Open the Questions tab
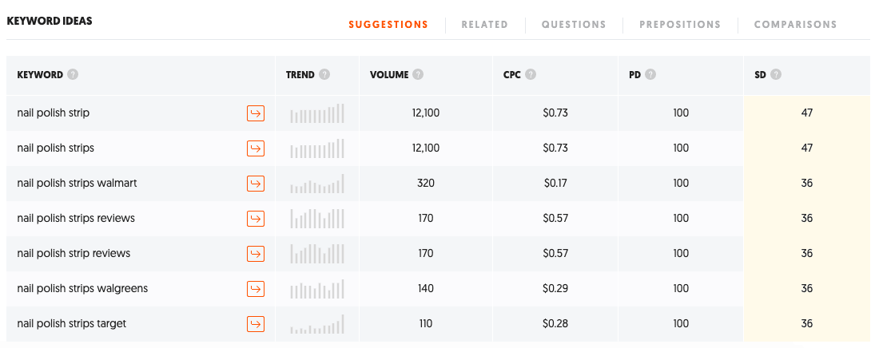The height and width of the screenshot is (348, 871). tap(574, 25)
